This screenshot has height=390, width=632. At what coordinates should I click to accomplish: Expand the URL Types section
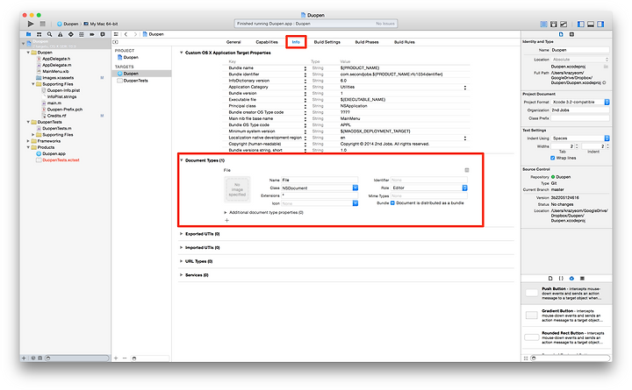point(182,261)
